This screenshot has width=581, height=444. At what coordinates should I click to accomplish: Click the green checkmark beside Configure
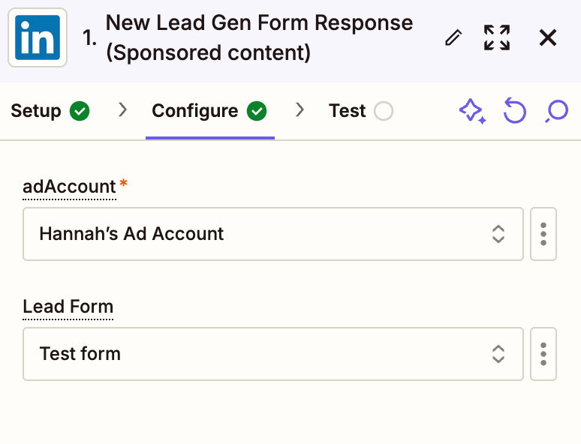point(257,112)
